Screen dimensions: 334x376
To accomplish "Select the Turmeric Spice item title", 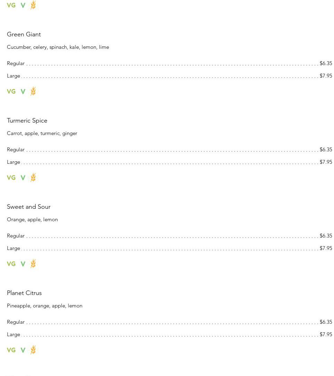I will tap(27, 120).
